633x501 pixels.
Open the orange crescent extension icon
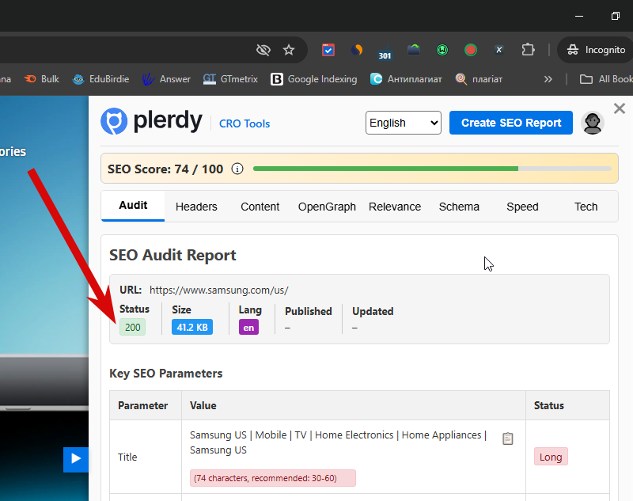[x=357, y=50]
